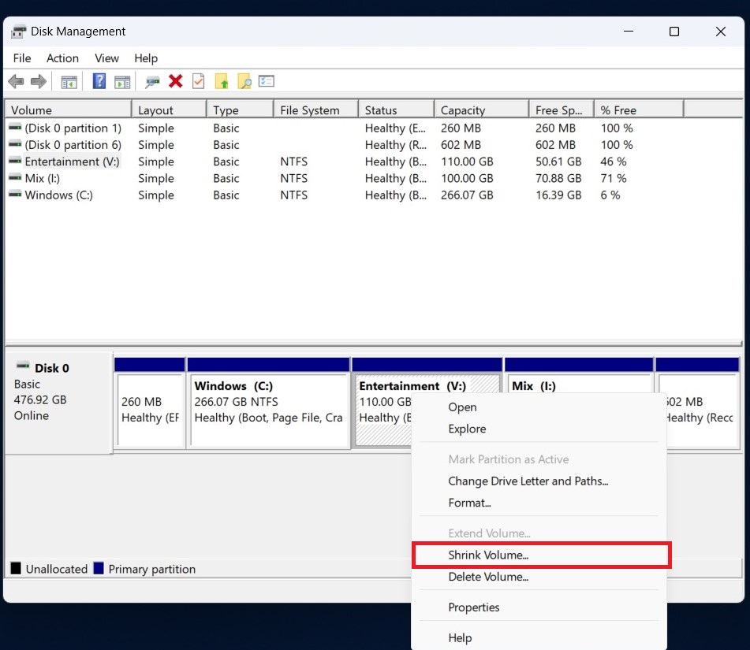Viewport: 750px width, 650px height.
Task: Select Format in the context menu
Action: click(x=469, y=503)
